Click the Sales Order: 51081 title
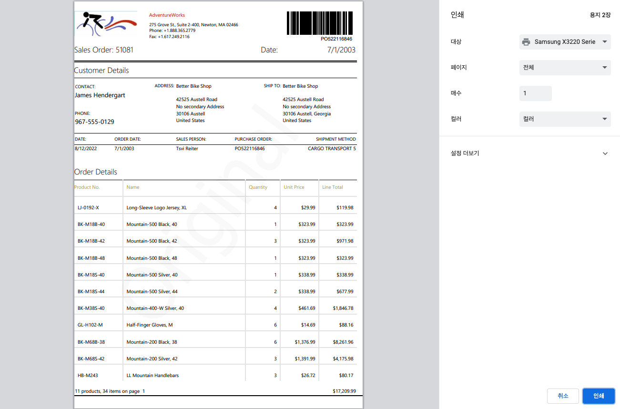 click(104, 50)
